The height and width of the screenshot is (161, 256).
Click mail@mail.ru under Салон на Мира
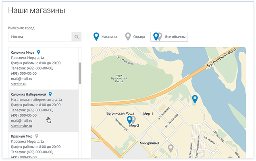[21, 79]
